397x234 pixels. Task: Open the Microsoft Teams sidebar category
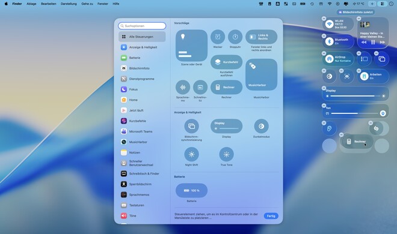[142, 131]
